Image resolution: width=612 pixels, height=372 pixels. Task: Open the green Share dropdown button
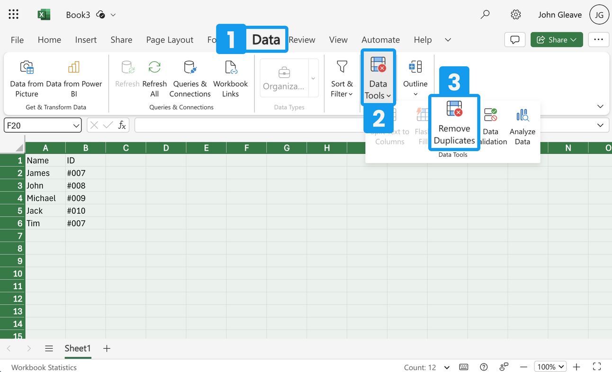click(556, 40)
